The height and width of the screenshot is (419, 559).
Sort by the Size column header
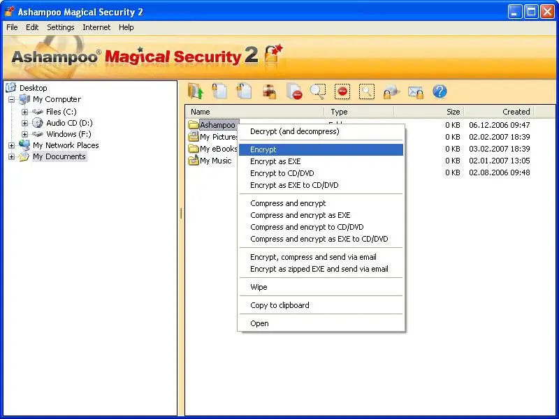pos(429,112)
